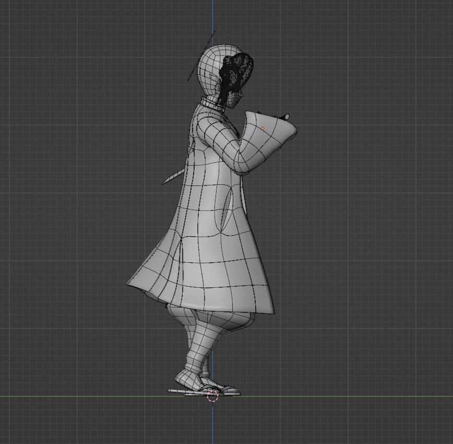Select the ribbed collar at the neck

(213, 104)
